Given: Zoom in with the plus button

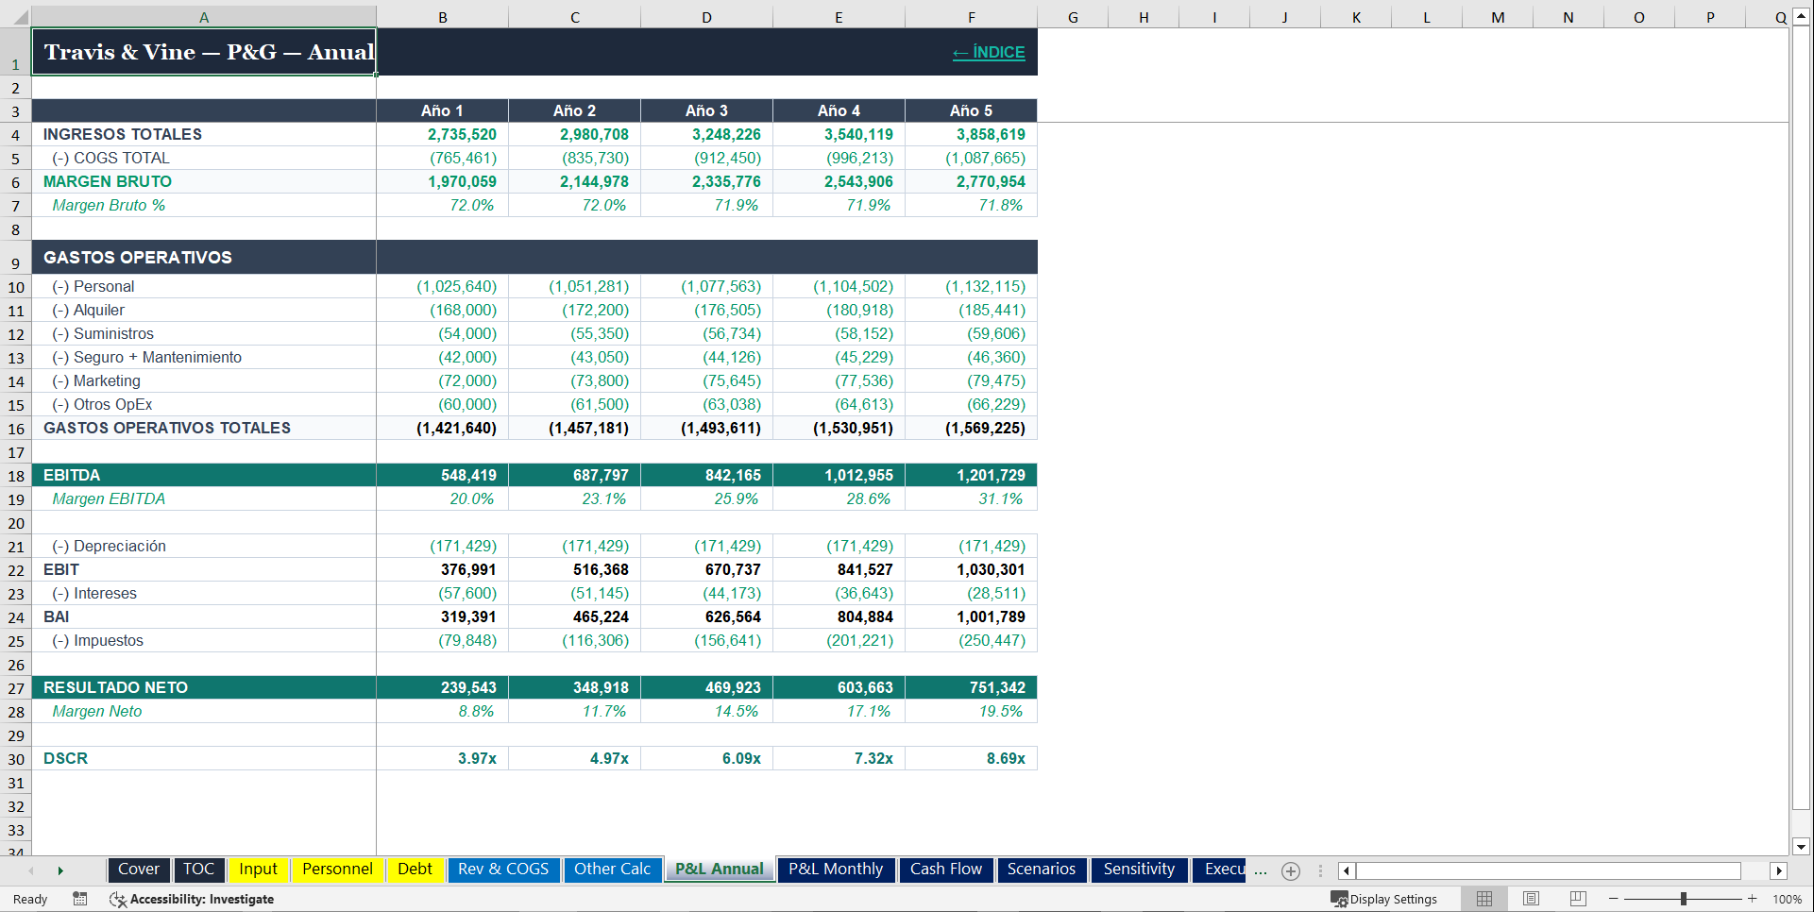Looking at the screenshot, I should click(1753, 899).
